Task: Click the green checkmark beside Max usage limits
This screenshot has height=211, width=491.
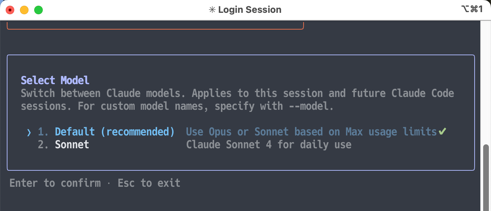Action: click(442, 132)
